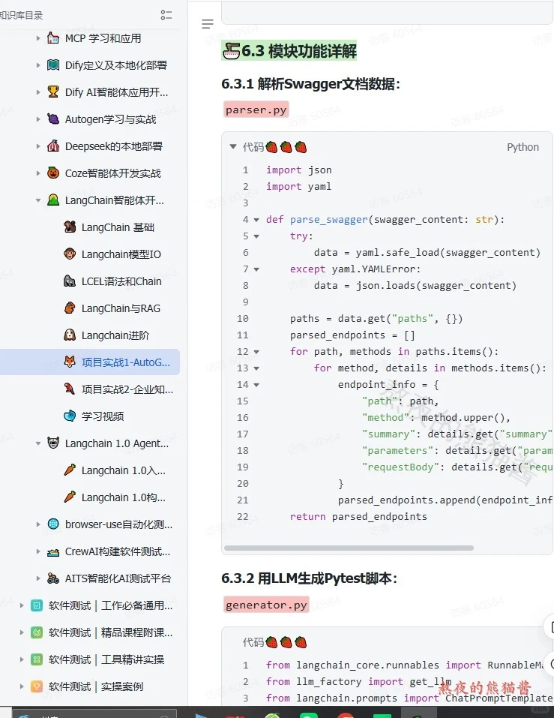The image size is (554, 718).
Task: Open the LangChain与RAG page
Action: click(x=121, y=308)
